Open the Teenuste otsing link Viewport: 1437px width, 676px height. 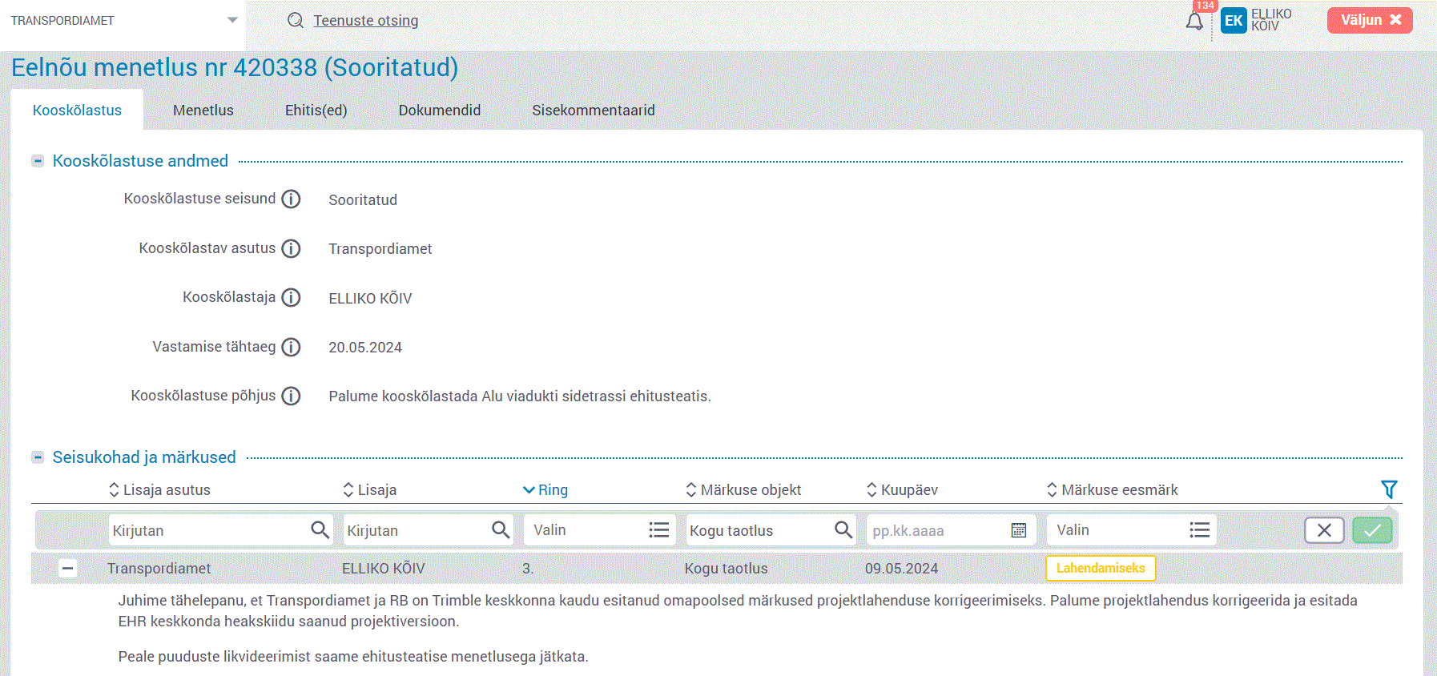click(x=365, y=21)
